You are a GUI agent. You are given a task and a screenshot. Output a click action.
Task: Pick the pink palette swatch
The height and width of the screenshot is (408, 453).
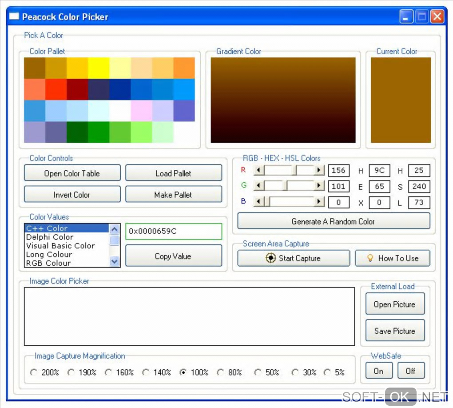click(x=142, y=111)
